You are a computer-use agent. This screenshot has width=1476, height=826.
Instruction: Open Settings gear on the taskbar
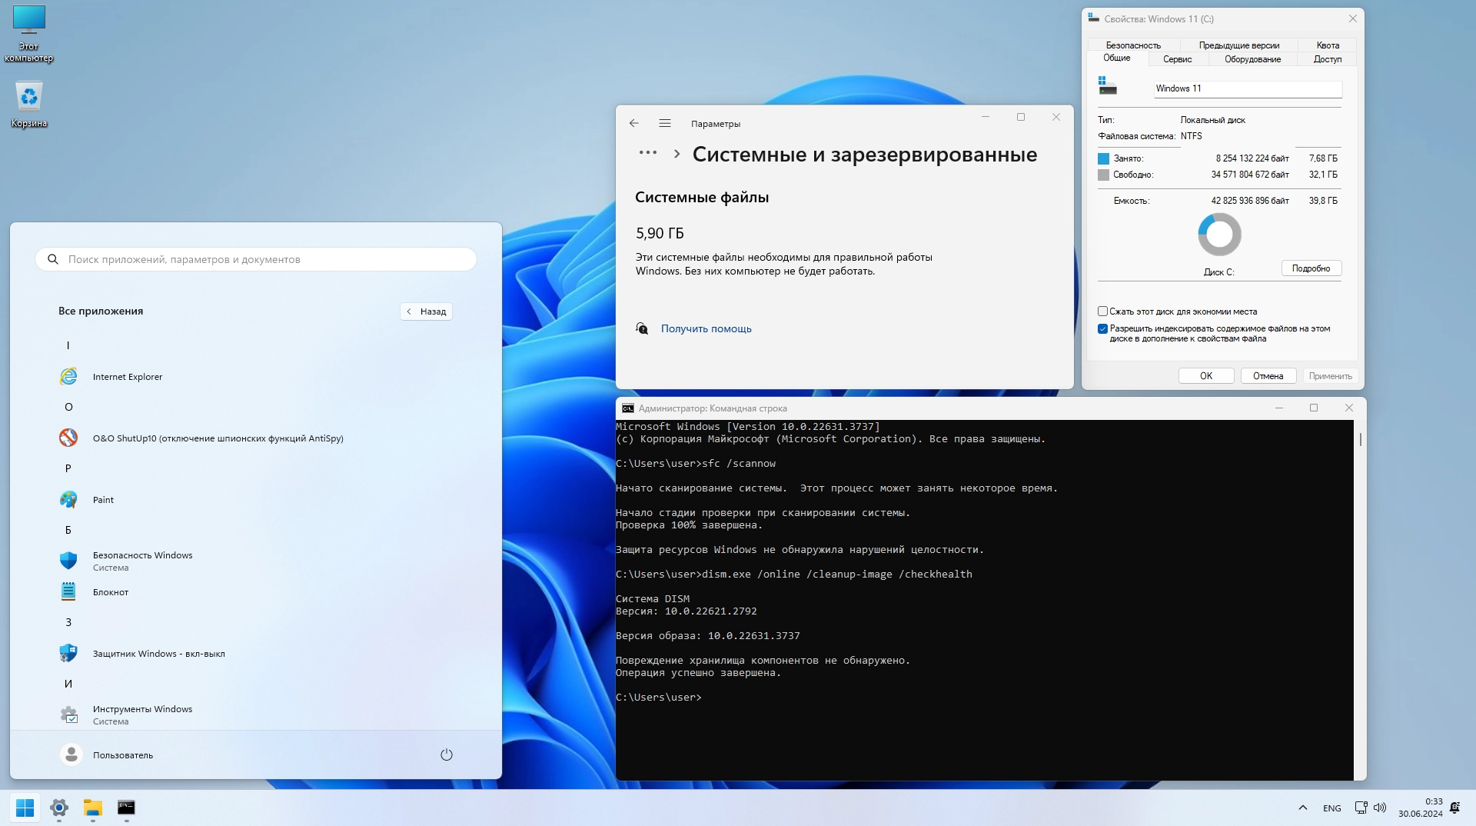pos(59,808)
